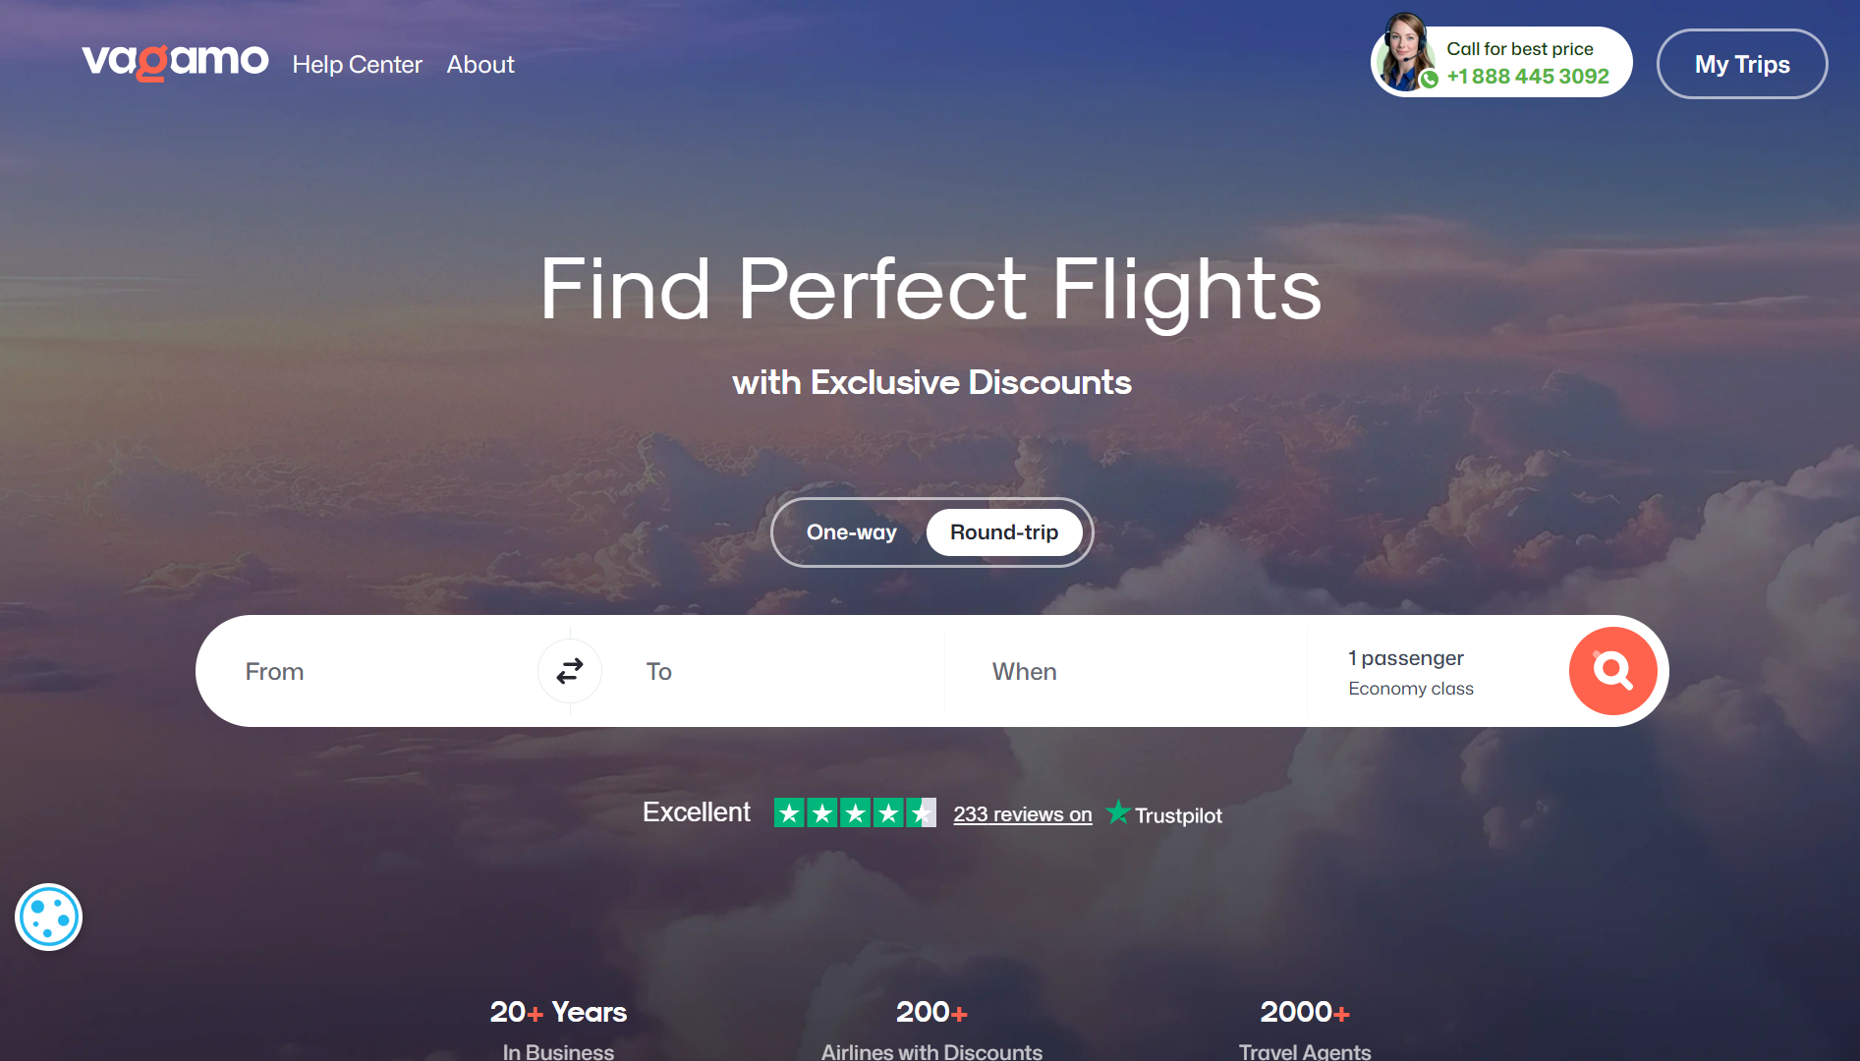
Task: Go to the About page
Action: tap(480, 65)
